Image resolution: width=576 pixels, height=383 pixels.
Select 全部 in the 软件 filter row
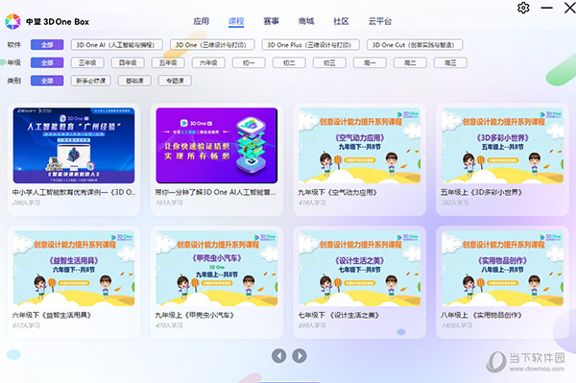click(47, 45)
